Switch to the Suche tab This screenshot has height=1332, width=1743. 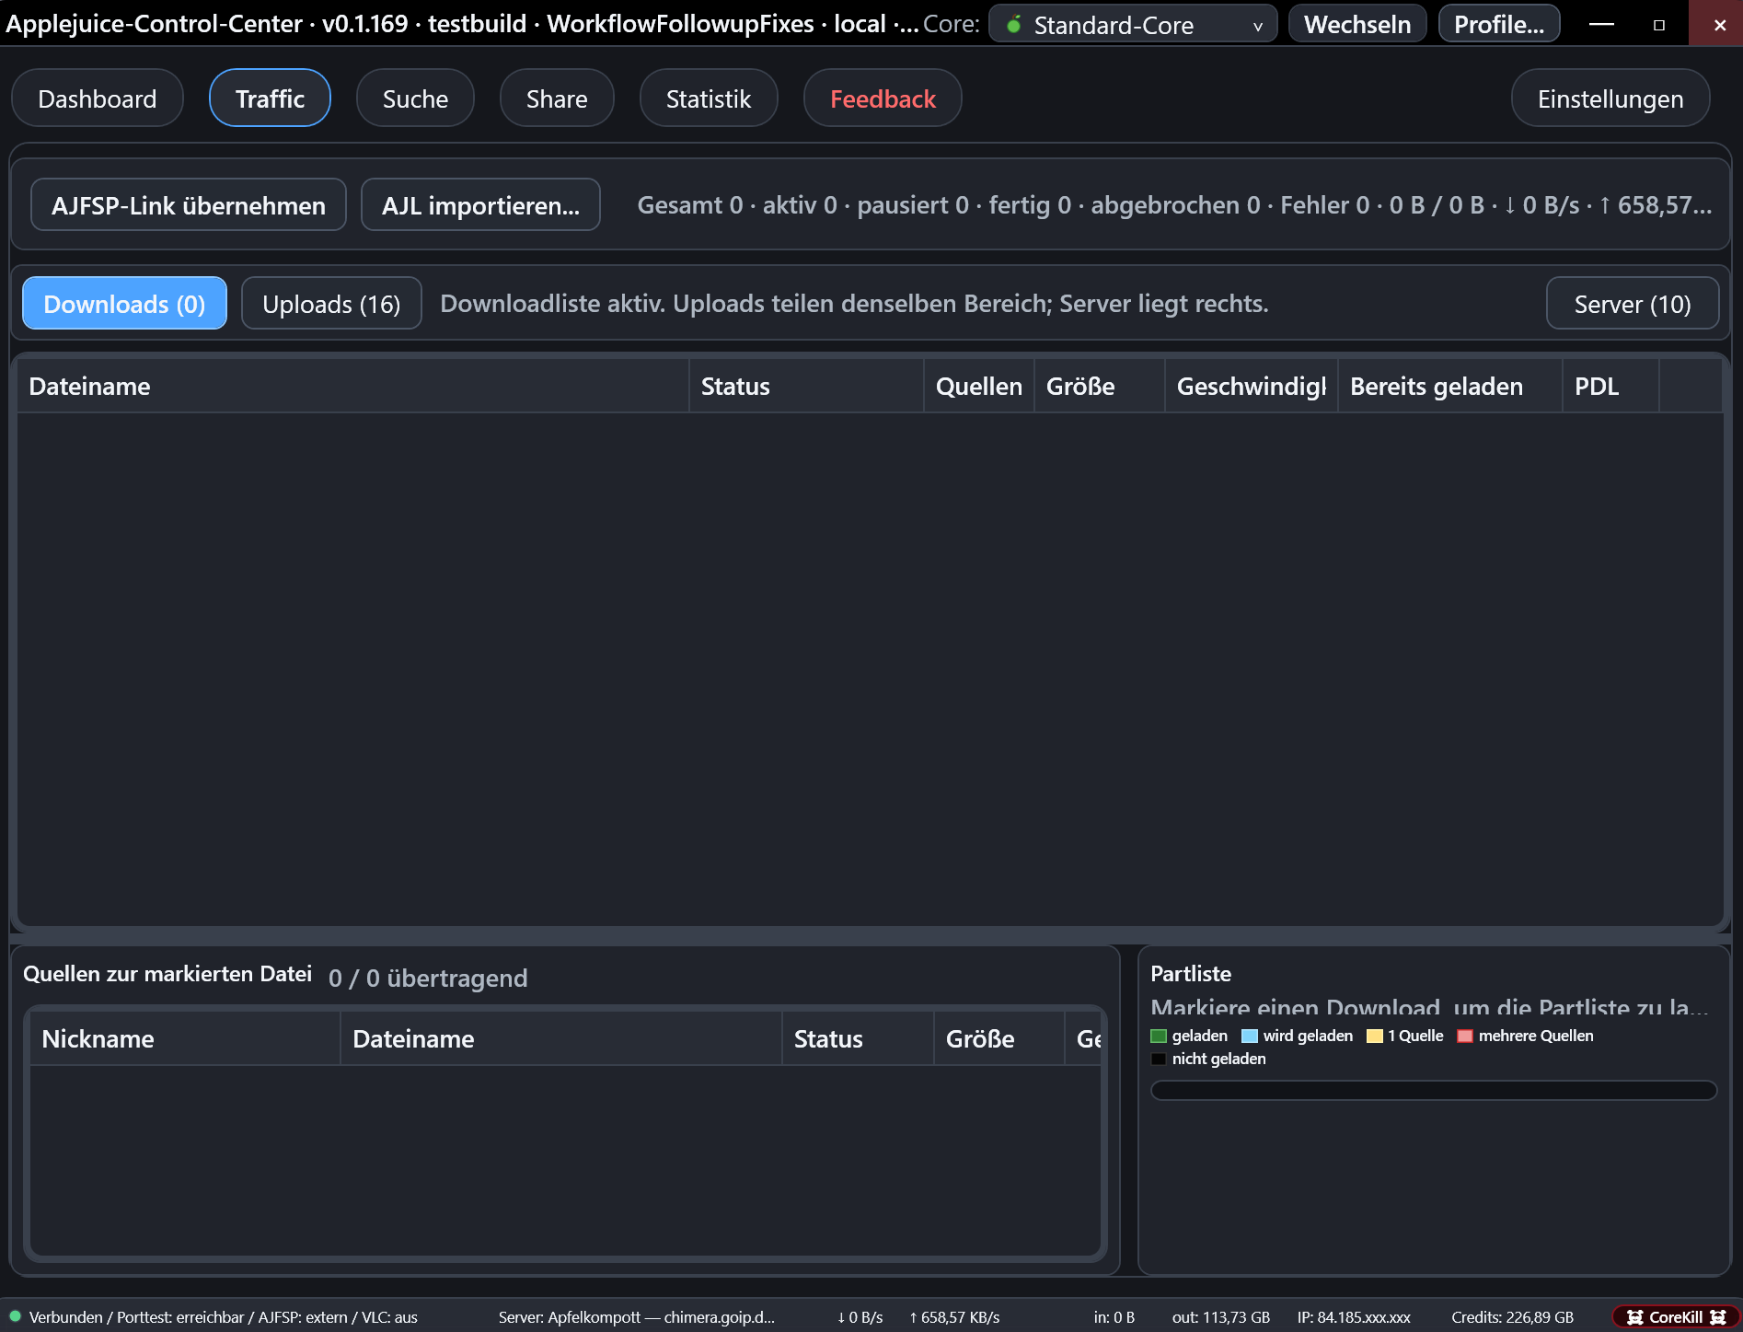pos(415,98)
